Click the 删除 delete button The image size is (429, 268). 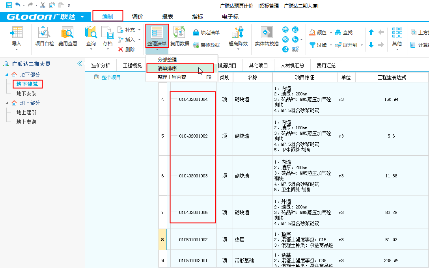point(126,50)
